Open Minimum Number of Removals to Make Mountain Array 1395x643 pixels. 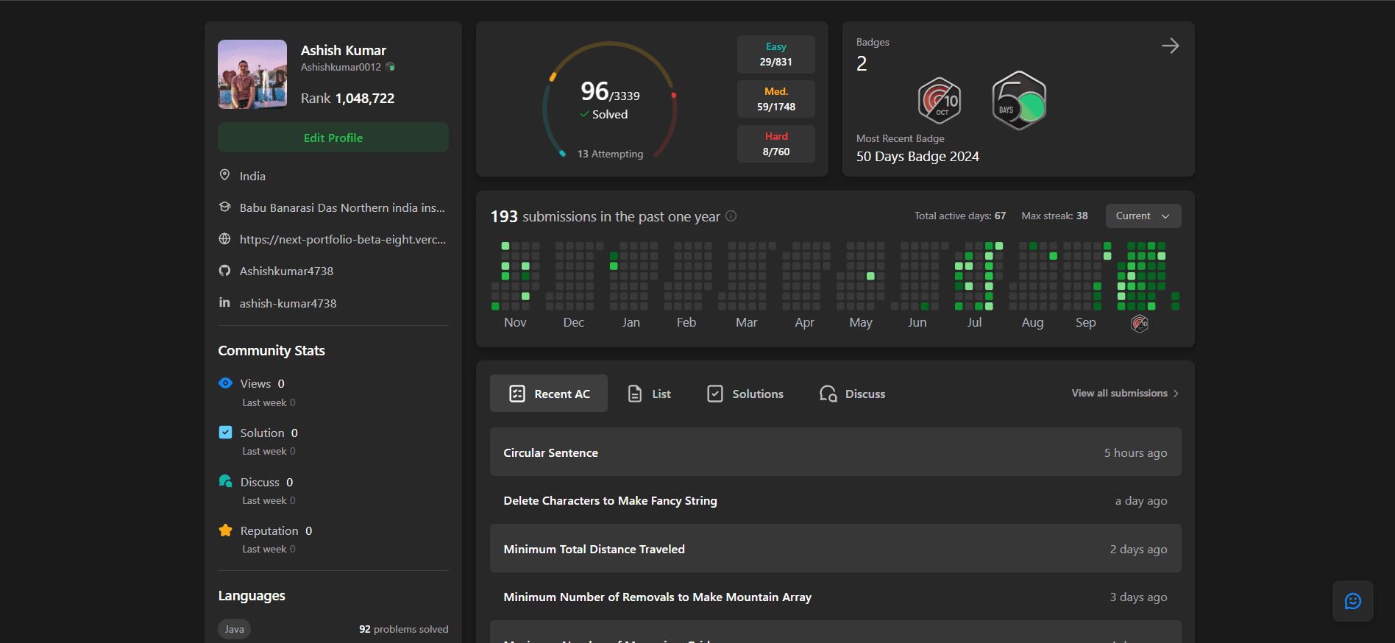836,597
